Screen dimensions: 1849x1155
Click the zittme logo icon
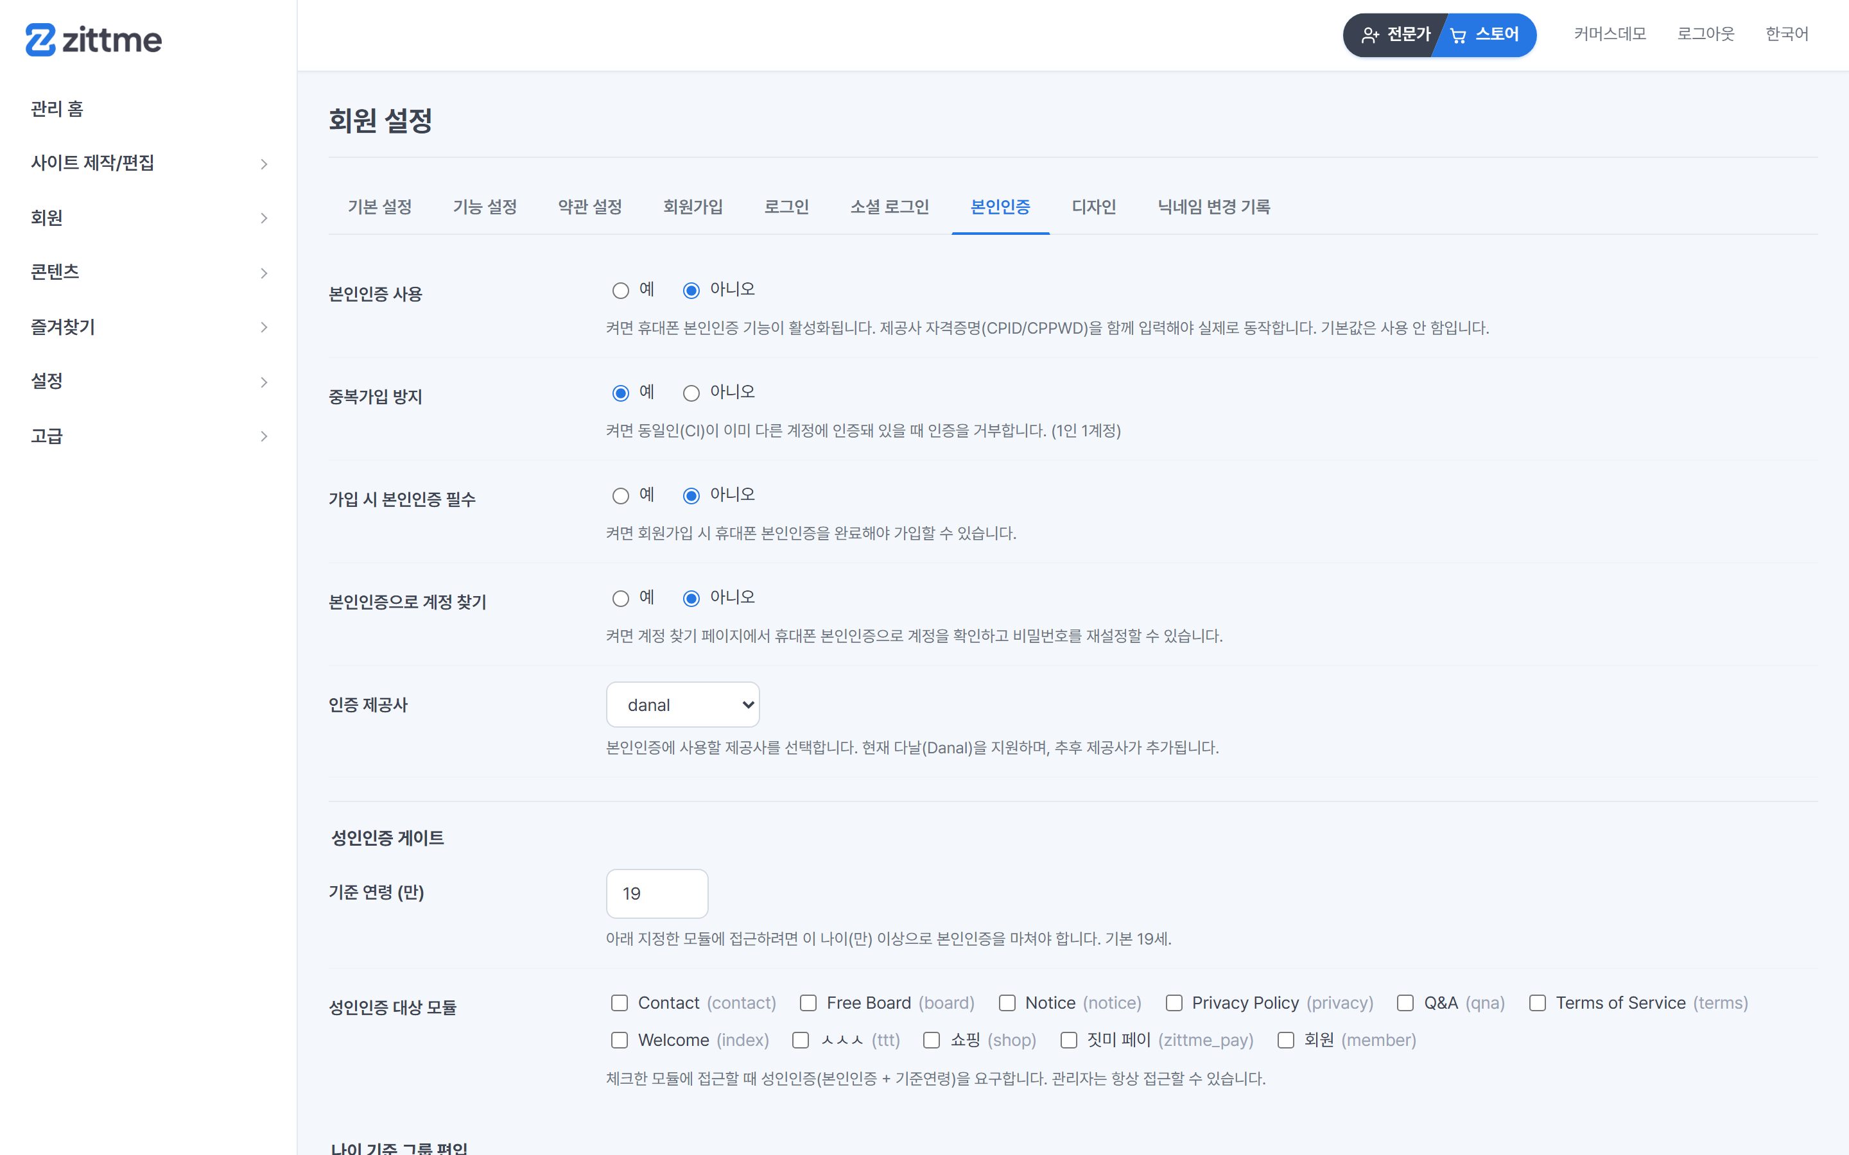[40, 40]
